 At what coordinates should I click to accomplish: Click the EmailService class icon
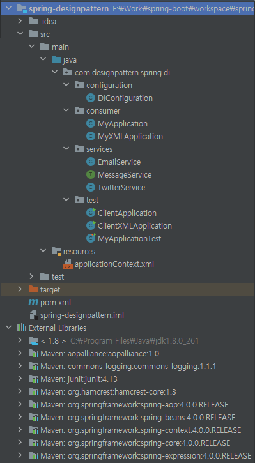pos(91,162)
